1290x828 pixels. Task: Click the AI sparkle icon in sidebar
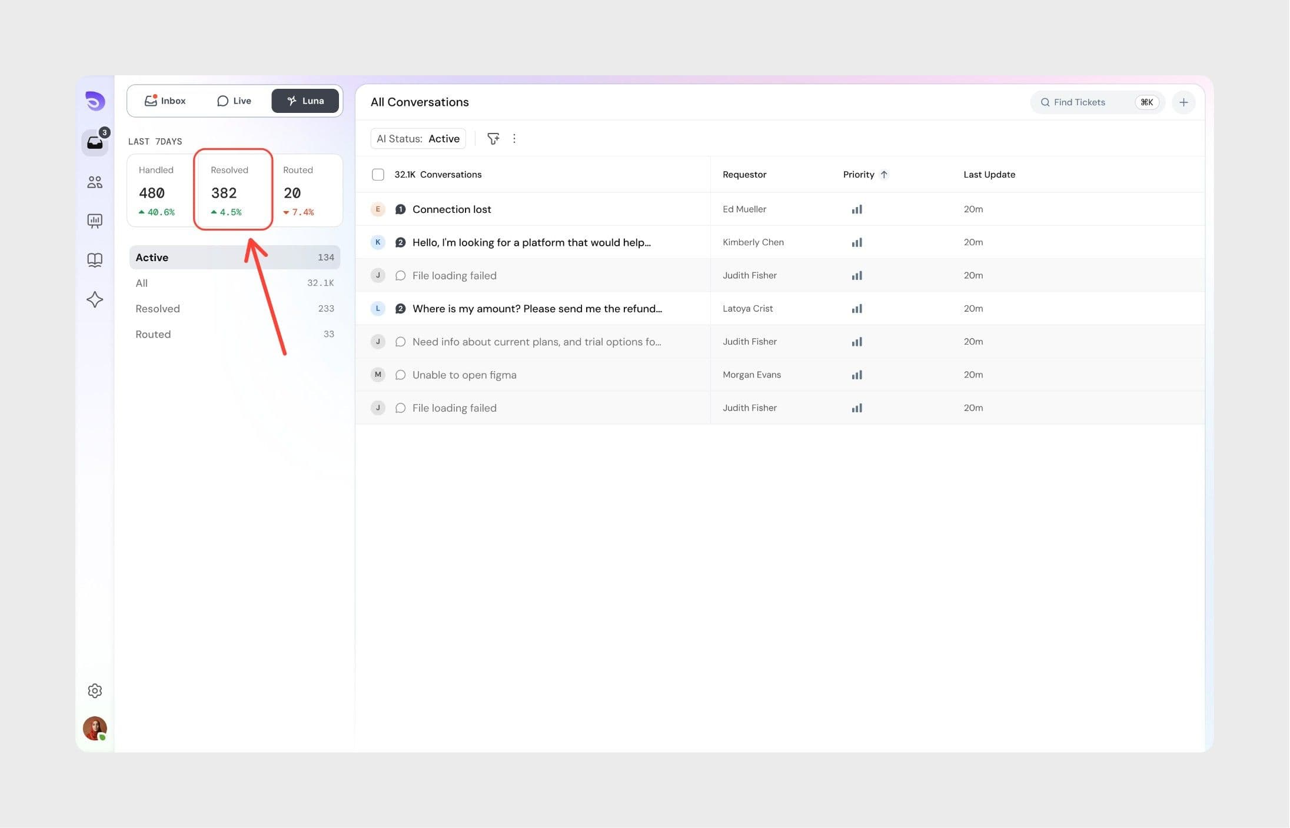pyautogui.click(x=95, y=300)
